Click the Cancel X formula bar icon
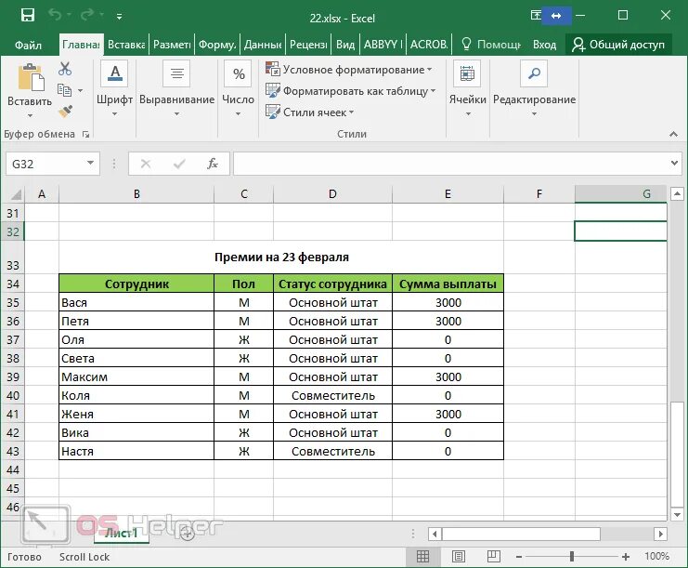Image resolution: width=688 pixels, height=568 pixels. [146, 164]
